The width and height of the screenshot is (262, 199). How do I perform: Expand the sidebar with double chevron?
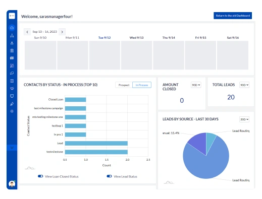click(12, 148)
